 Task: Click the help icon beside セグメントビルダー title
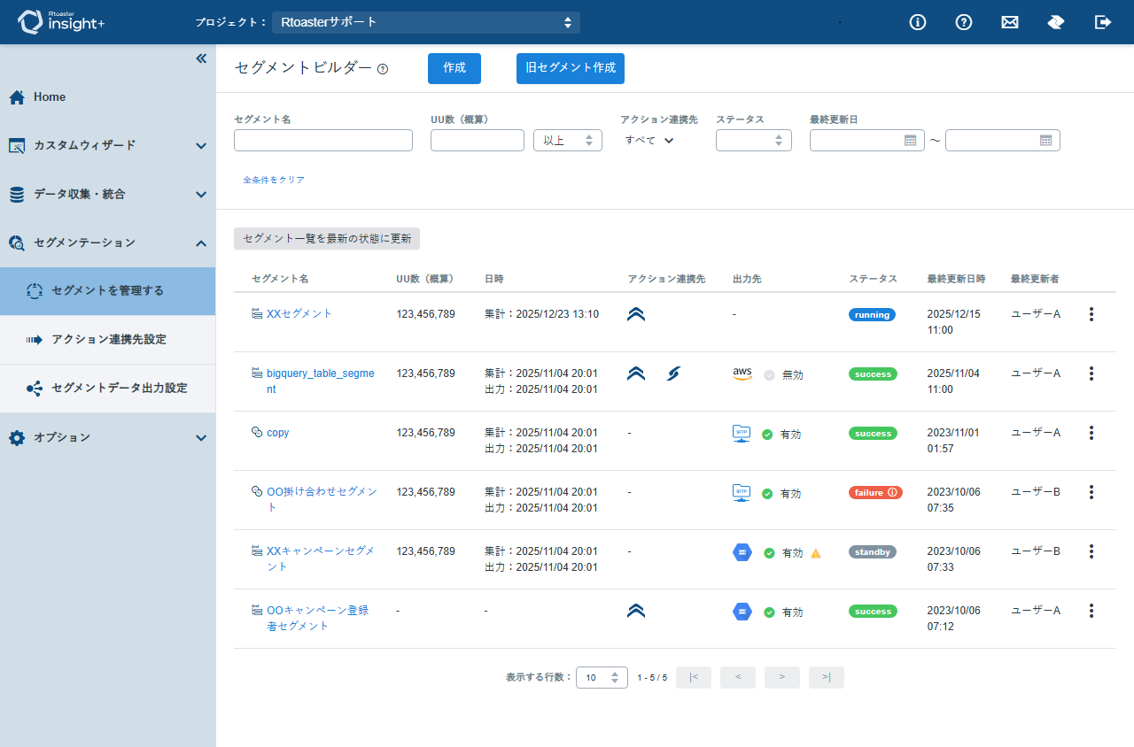coord(383,69)
